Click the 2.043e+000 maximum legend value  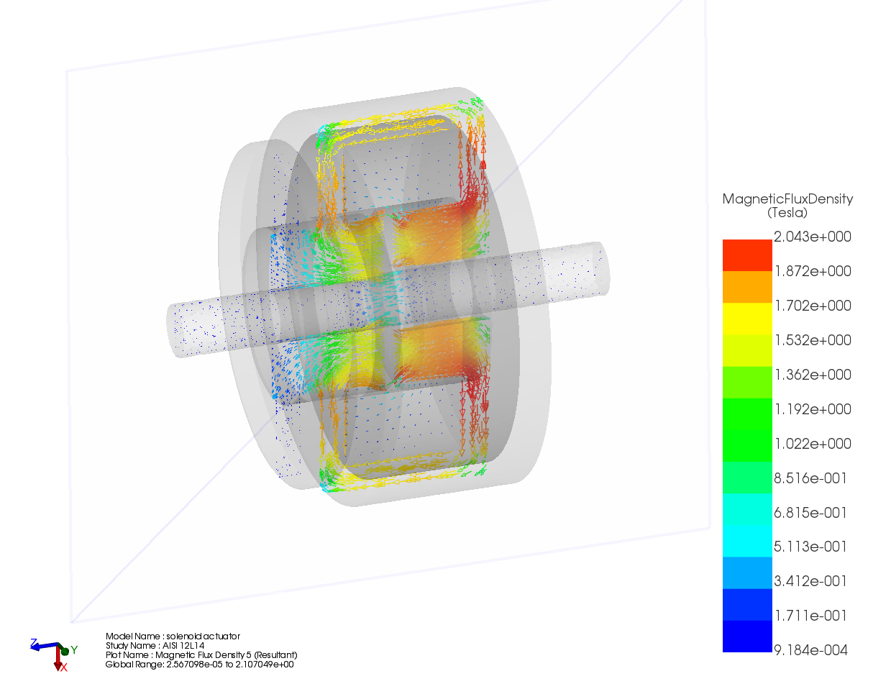(812, 237)
